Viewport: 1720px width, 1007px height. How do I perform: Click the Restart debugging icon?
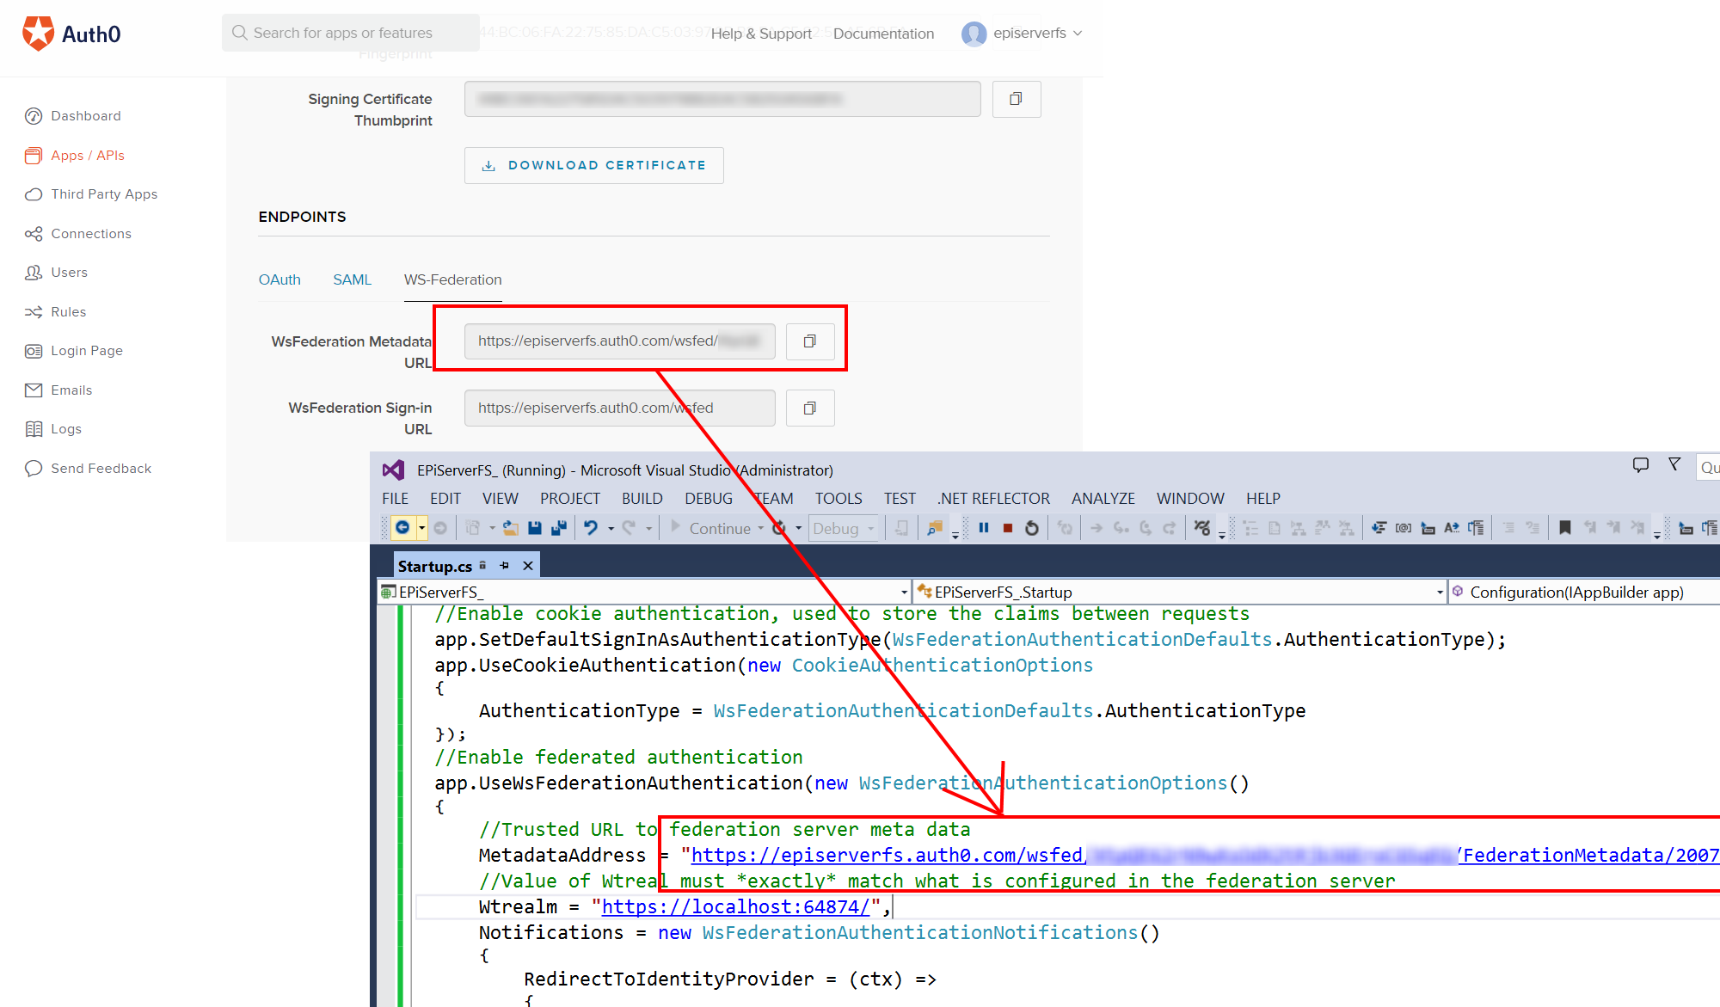pyautogui.click(x=1032, y=528)
